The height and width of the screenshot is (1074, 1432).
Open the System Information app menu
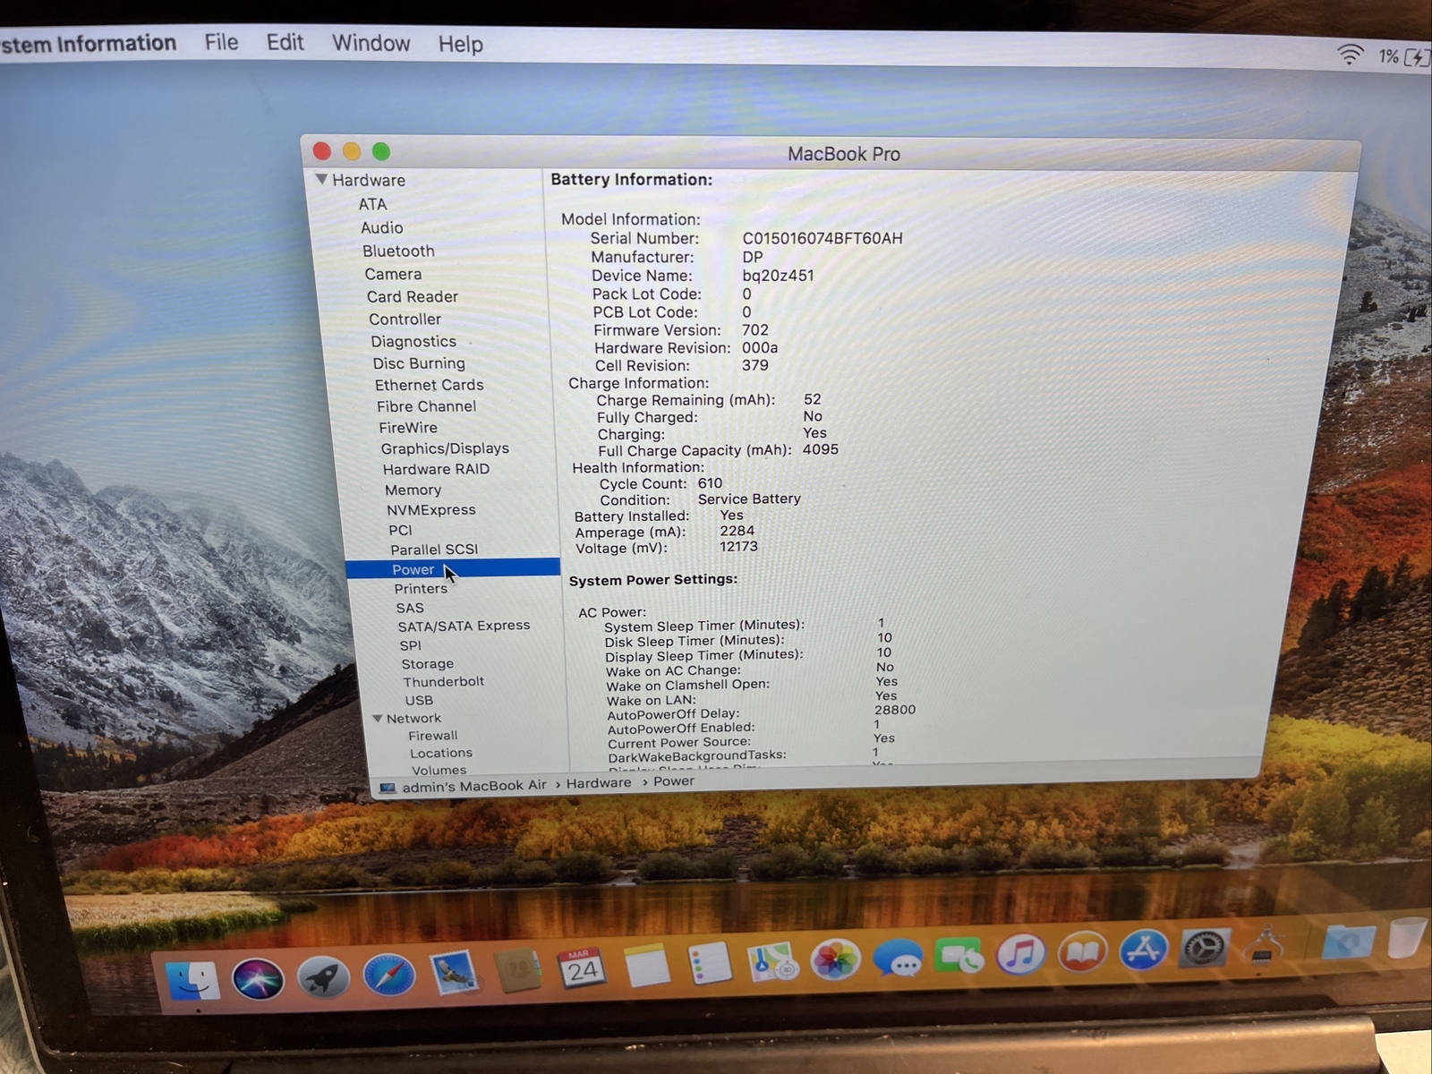point(88,43)
